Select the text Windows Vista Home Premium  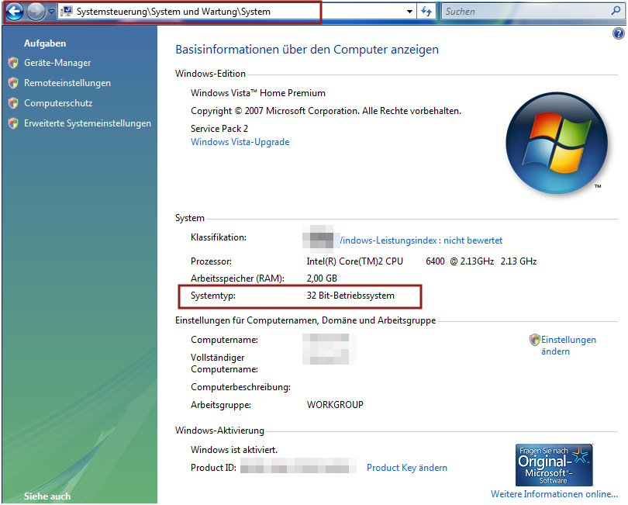tap(258, 93)
